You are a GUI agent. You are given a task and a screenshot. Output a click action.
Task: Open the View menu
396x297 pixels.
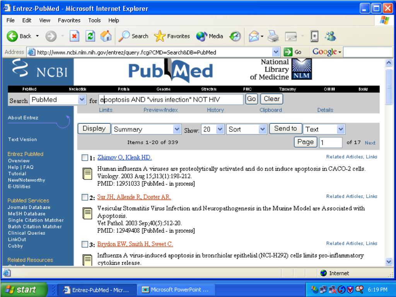click(x=45, y=20)
